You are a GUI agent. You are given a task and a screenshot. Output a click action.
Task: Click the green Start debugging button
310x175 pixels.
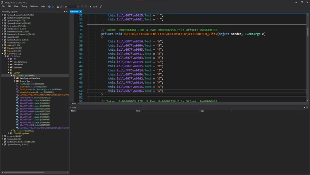point(93,7)
